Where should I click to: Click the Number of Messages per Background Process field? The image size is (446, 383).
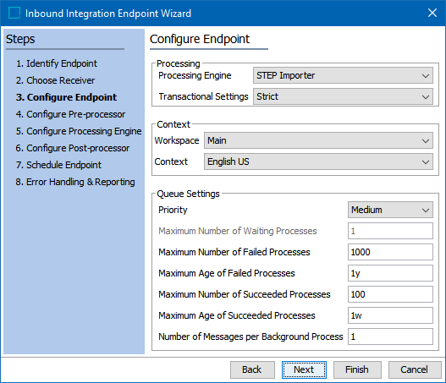point(390,336)
